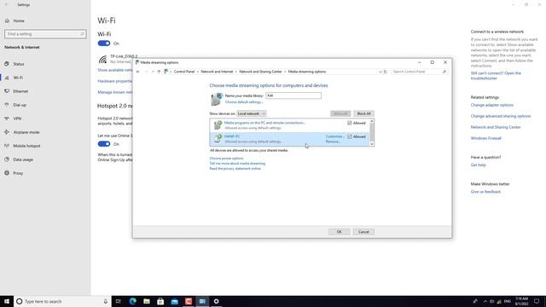Screen dimensions: 546x307
Task: Focus the Search Control Panel box
Action: pyautogui.click(x=416, y=72)
